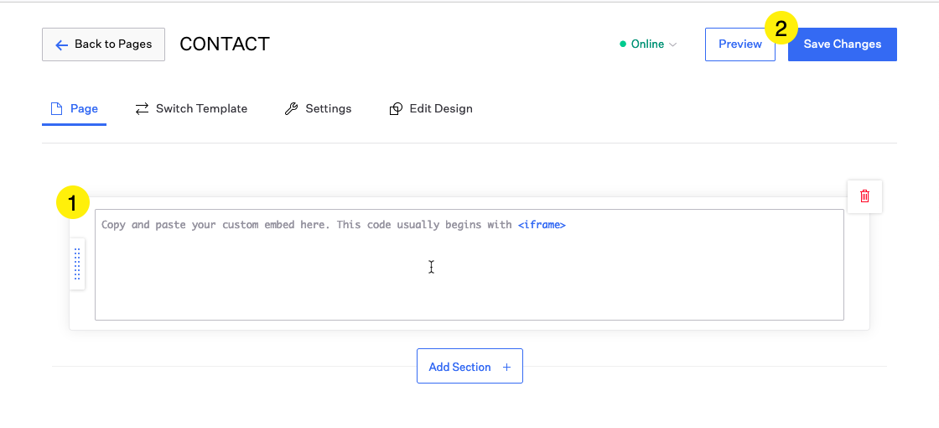This screenshot has height=428, width=939.
Task: Click the swap arrows icon for Switch Template
Action: click(142, 108)
